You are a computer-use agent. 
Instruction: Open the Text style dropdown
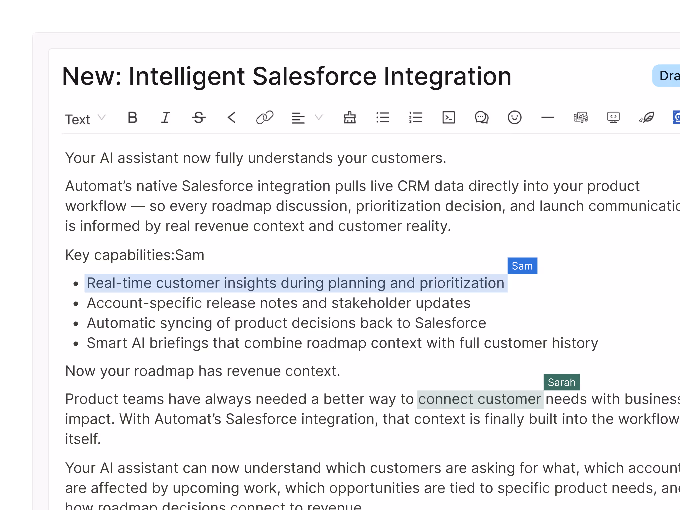pyautogui.click(x=85, y=119)
